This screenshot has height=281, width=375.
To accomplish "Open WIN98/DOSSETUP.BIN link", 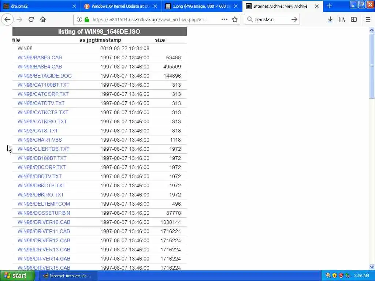I will [x=44, y=213].
